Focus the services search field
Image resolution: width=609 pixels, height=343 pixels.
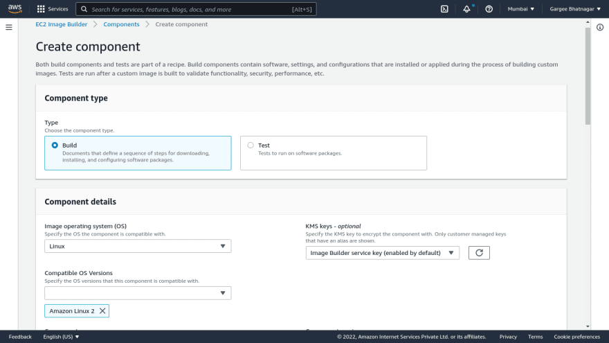[x=196, y=9]
